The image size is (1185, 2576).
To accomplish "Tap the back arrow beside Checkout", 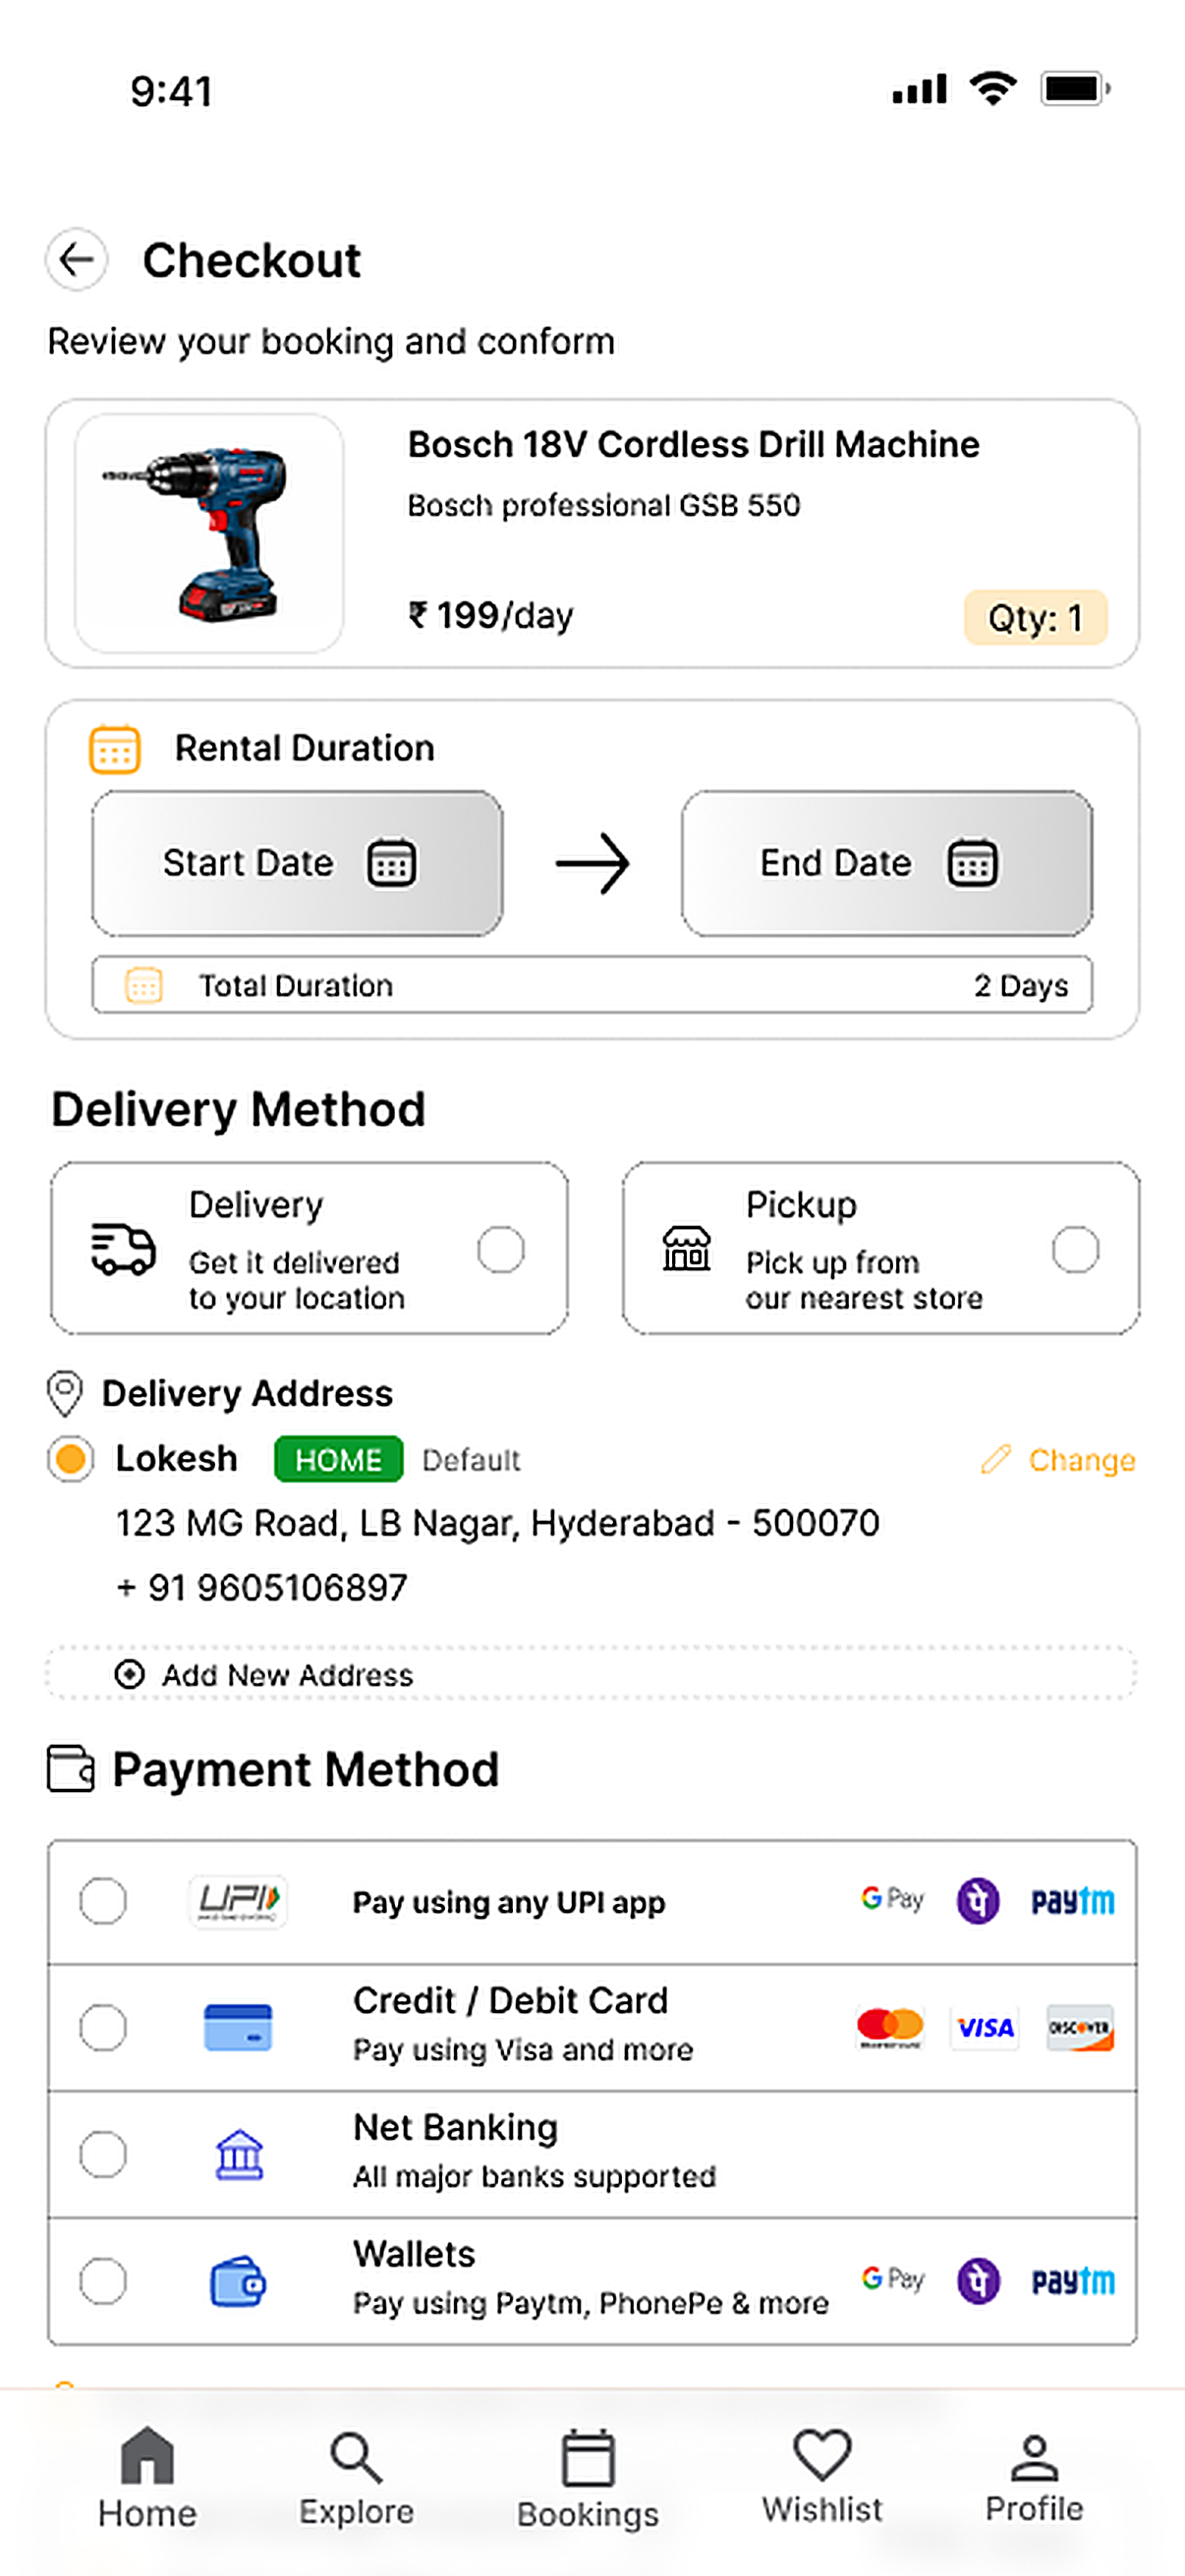I will 77,260.
